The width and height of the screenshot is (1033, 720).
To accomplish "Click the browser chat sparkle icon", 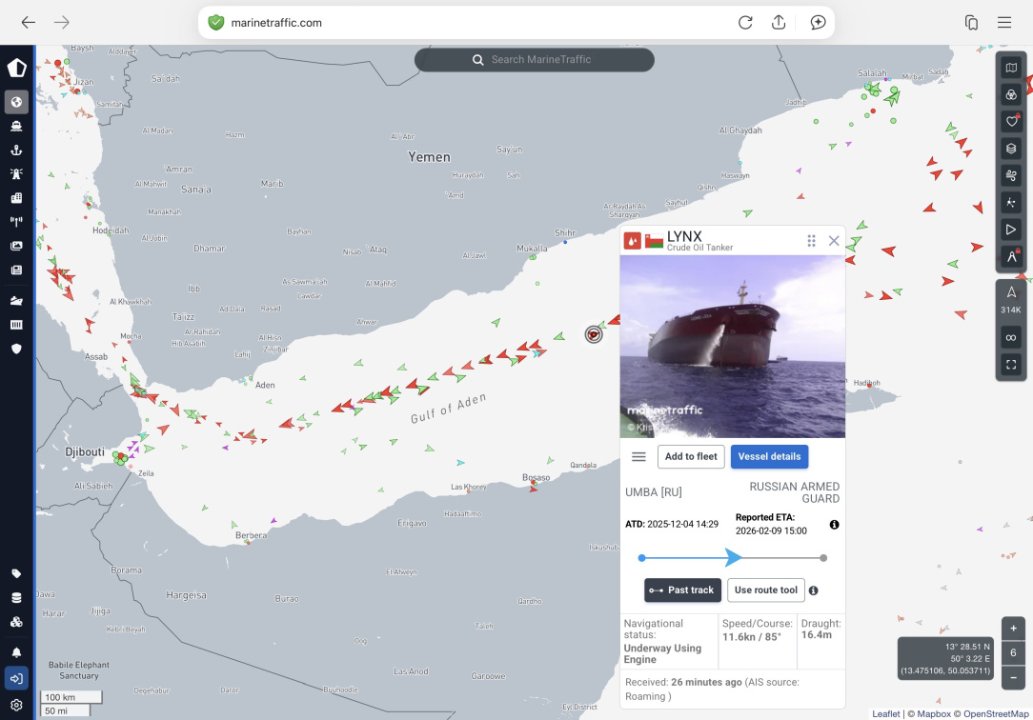I will 818,22.
